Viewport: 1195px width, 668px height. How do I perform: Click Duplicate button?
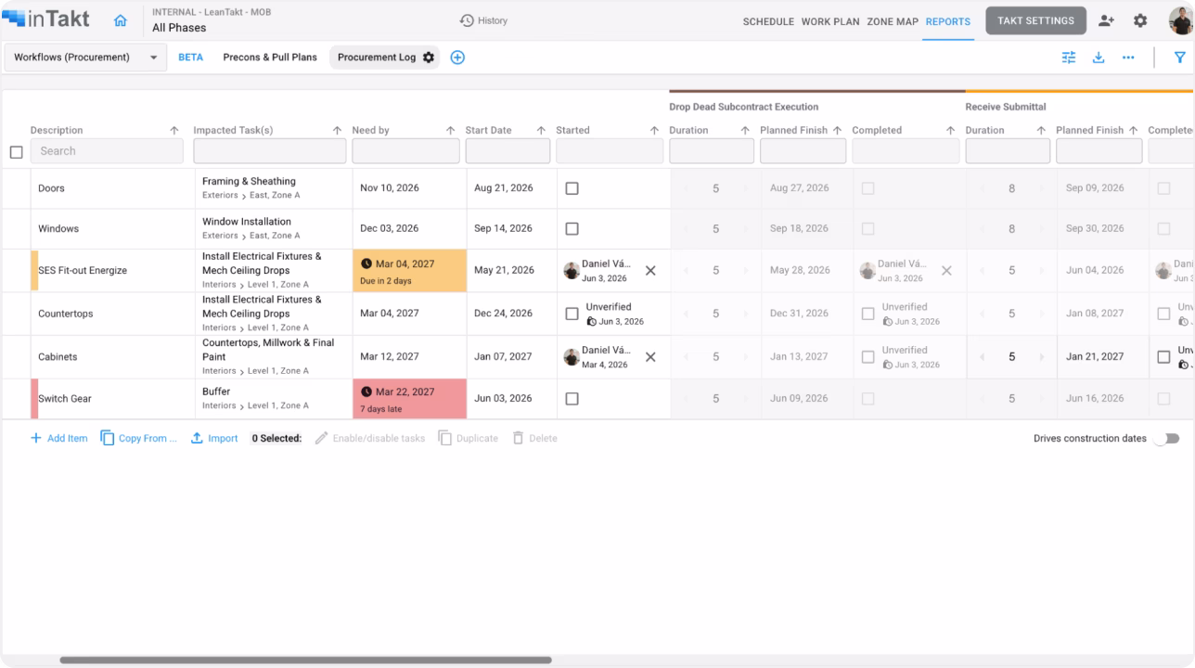(x=468, y=439)
